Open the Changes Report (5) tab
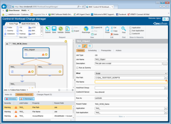The width and height of the screenshot is (171, 124). click(x=44, y=95)
